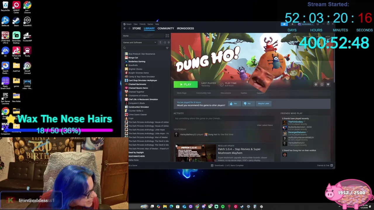Open PokeMMO desktop shortcut

[x=27, y=22]
